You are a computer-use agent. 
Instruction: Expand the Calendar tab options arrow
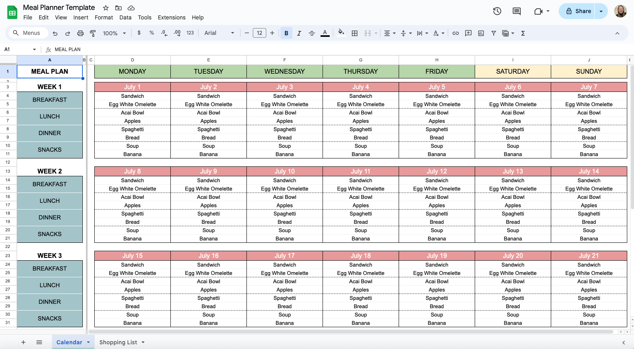coord(88,342)
